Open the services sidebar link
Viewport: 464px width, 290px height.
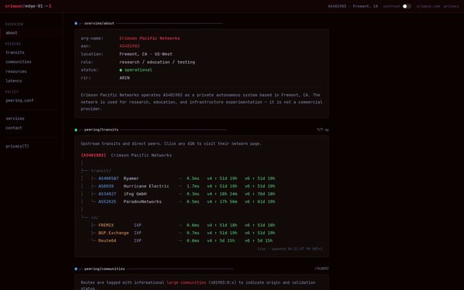(15, 119)
